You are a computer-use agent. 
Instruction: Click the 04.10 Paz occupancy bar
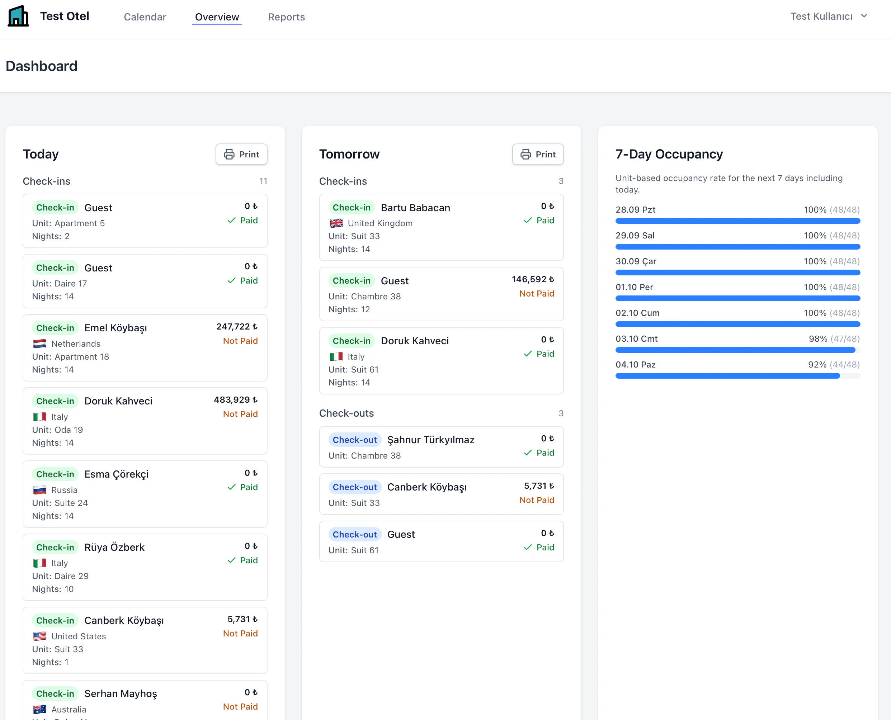pos(737,376)
